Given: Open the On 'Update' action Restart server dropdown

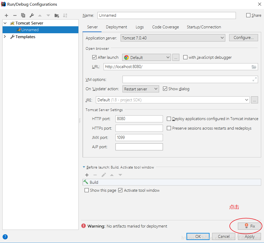Looking at the screenshot, I should [141, 89].
